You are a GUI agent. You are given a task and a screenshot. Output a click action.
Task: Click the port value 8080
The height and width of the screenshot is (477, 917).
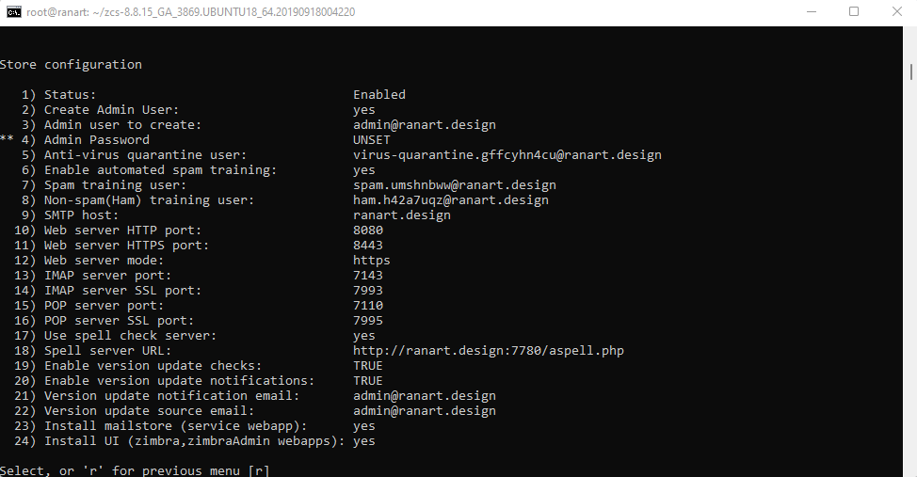368,231
